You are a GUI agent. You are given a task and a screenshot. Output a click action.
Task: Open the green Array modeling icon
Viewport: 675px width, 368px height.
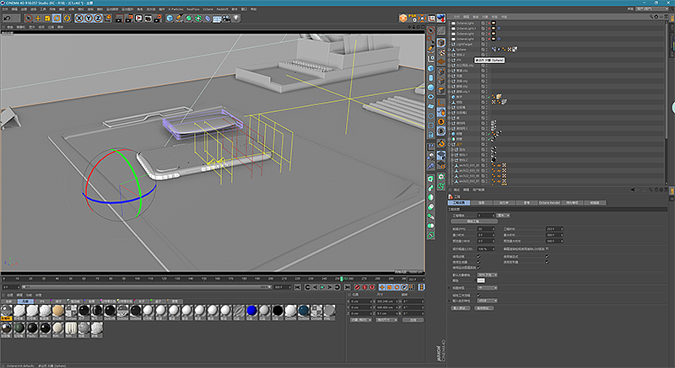198,18
